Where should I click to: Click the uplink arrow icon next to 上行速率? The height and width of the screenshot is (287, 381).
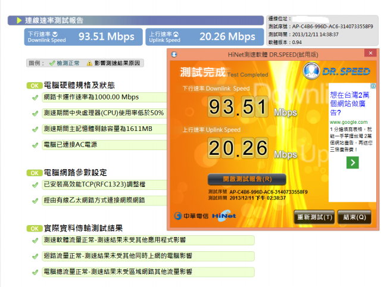point(176,34)
